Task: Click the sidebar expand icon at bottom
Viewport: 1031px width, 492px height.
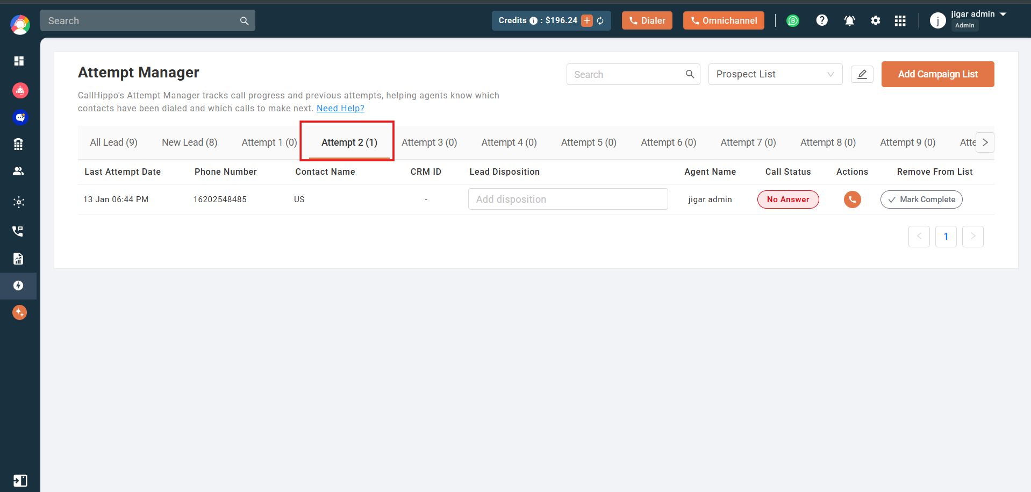Action: click(20, 481)
